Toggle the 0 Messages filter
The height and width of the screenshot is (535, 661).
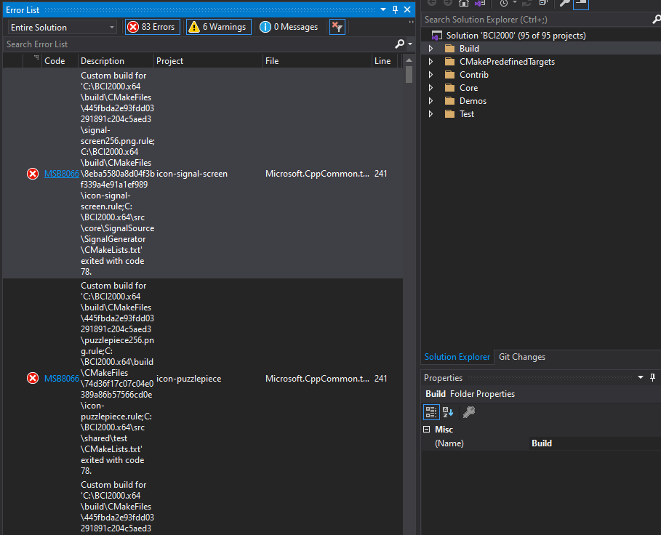(289, 27)
